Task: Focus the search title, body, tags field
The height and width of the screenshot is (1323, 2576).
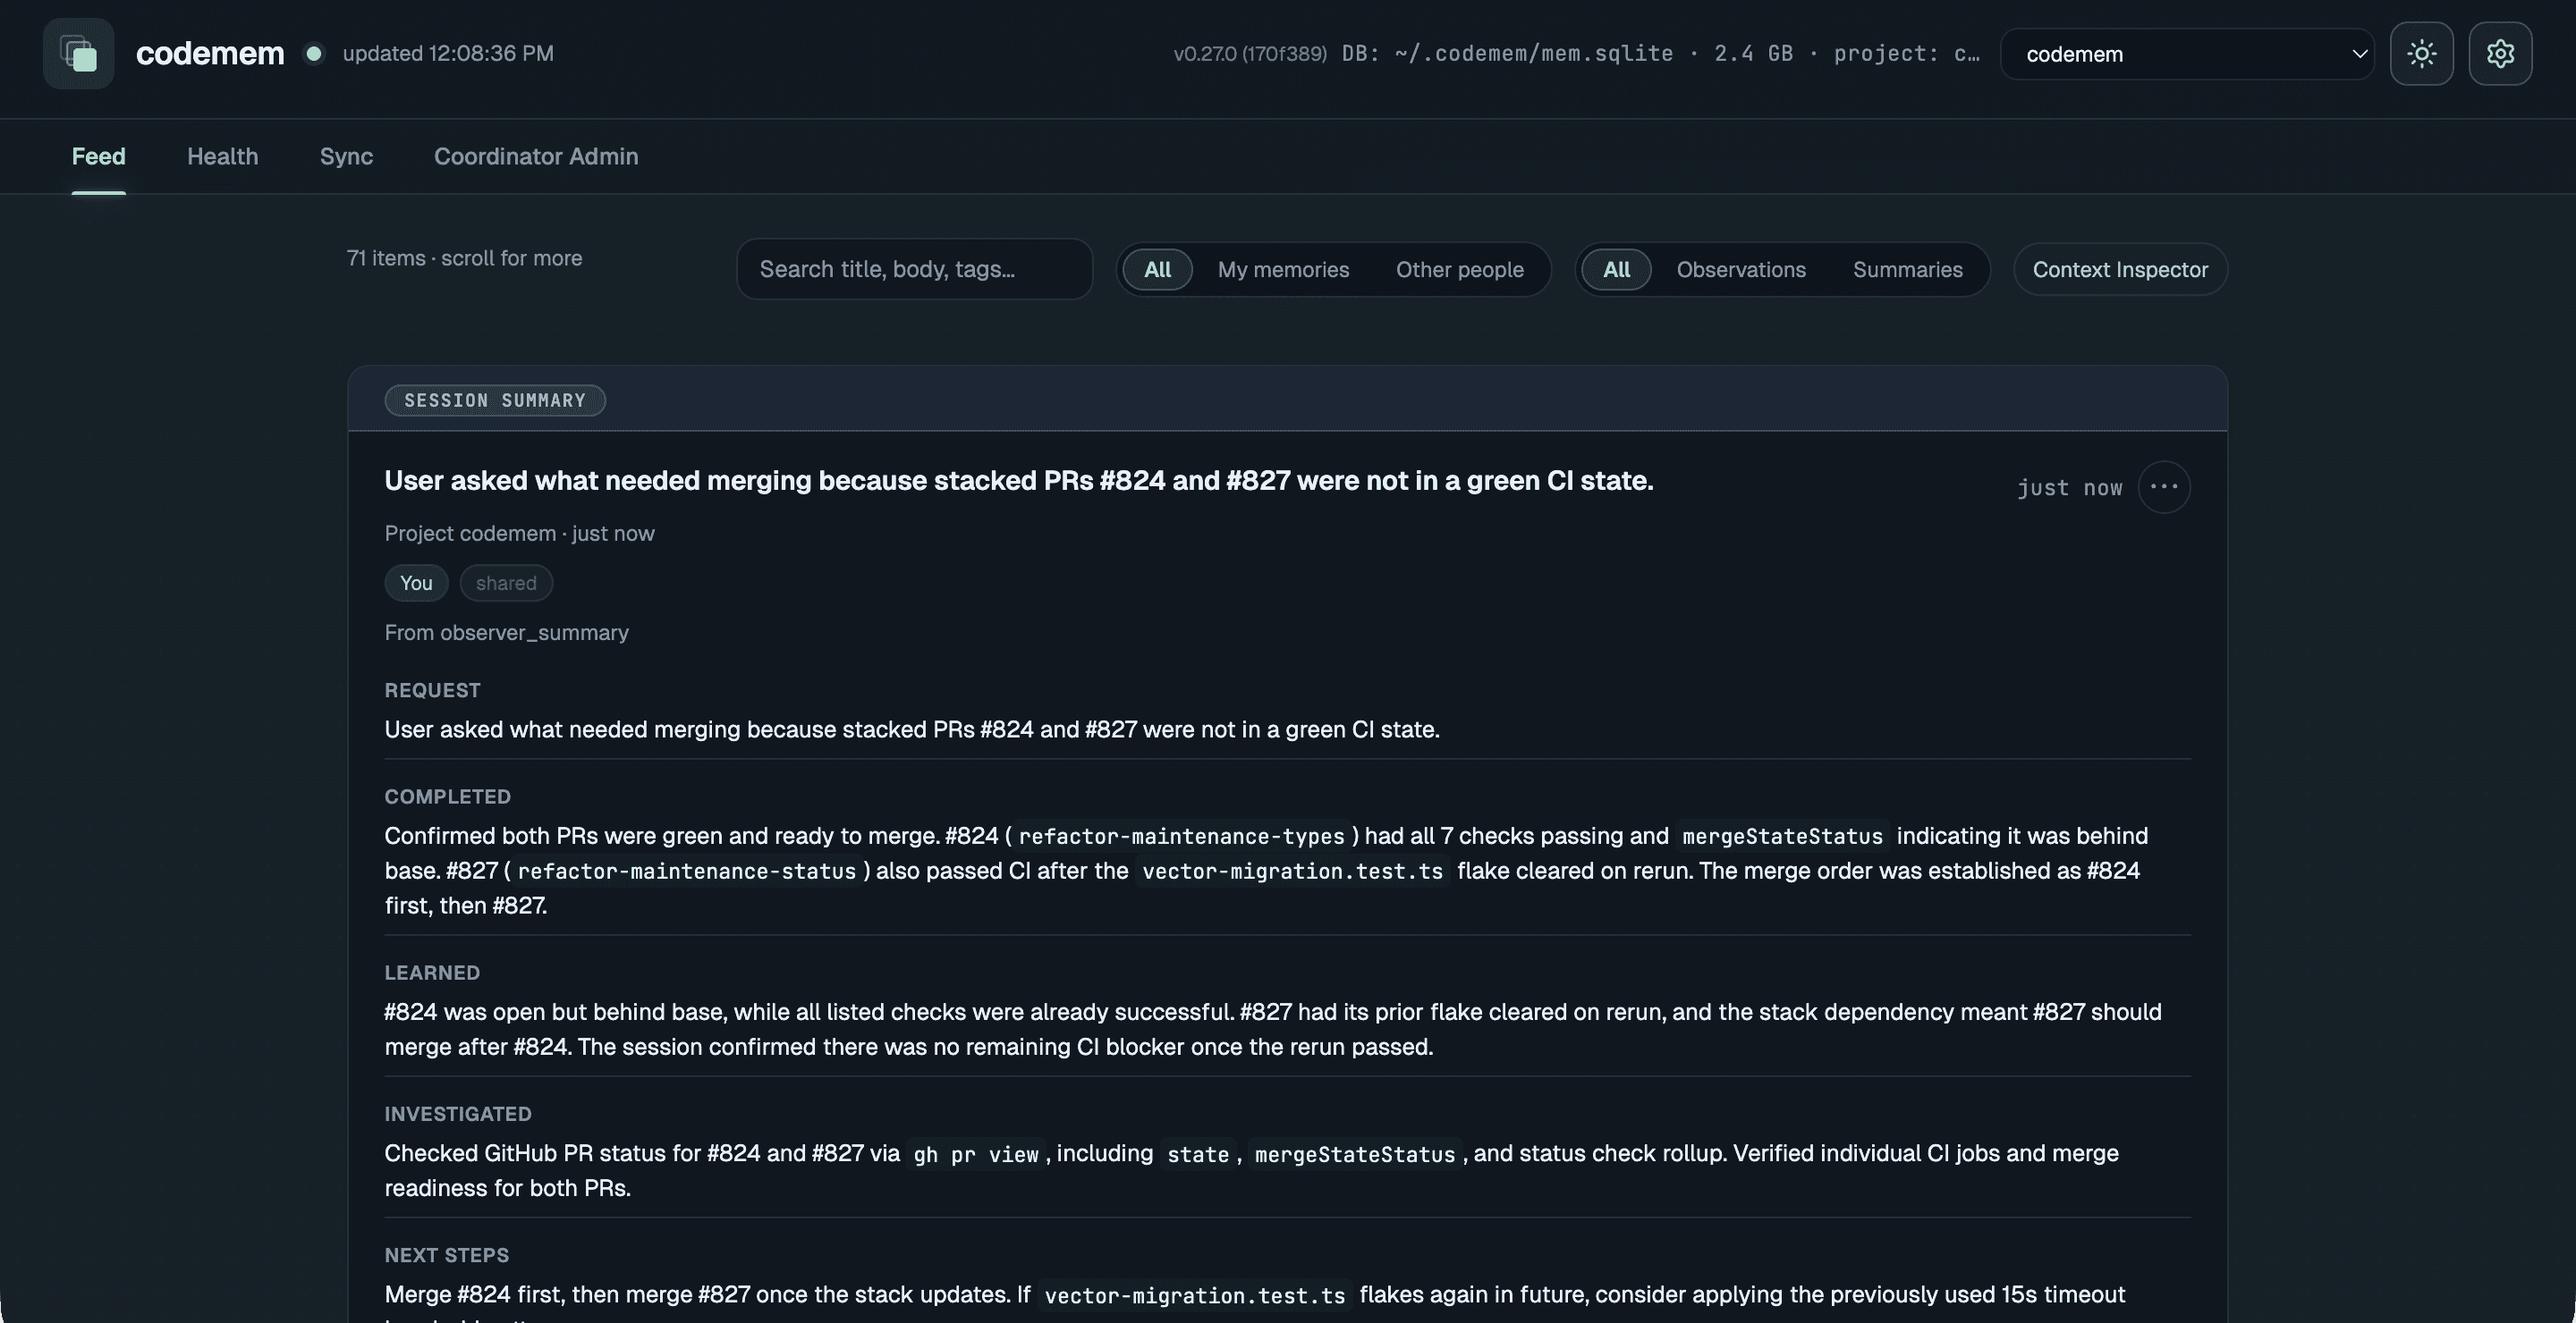Action: click(x=914, y=269)
